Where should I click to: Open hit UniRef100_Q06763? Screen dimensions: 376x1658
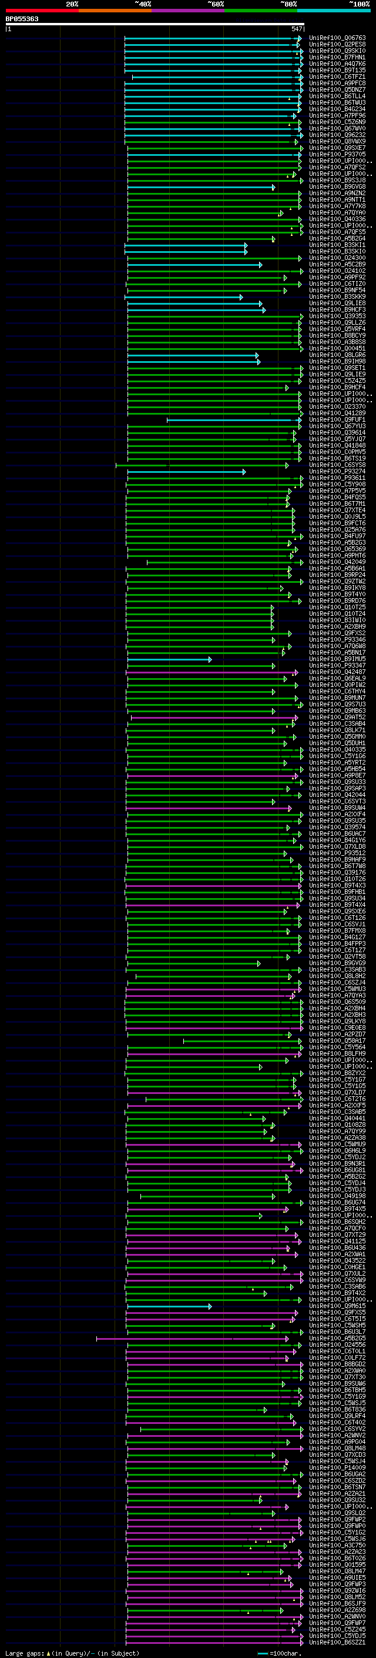pos(337,38)
